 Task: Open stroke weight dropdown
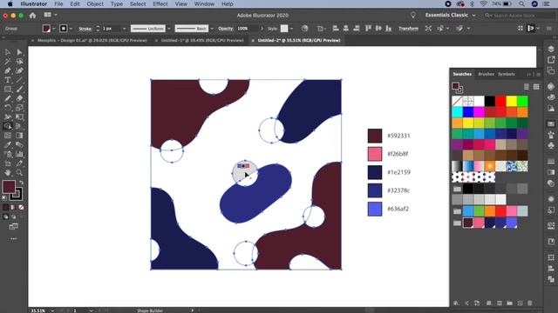[124, 29]
